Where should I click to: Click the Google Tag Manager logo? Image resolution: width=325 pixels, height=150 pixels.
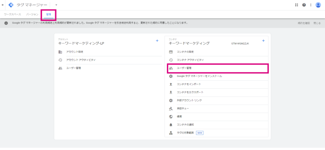pyautogui.click(x=11, y=5)
